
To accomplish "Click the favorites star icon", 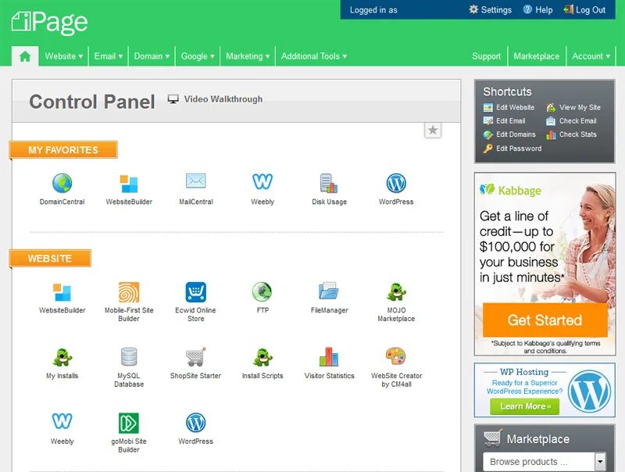I will pyautogui.click(x=433, y=130).
